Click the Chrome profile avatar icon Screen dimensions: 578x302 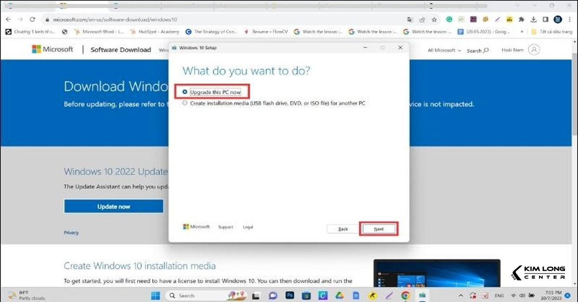[558, 20]
